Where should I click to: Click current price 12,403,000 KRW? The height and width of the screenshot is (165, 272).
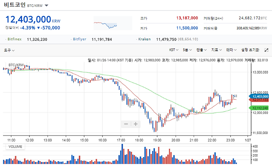[x=33, y=19]
